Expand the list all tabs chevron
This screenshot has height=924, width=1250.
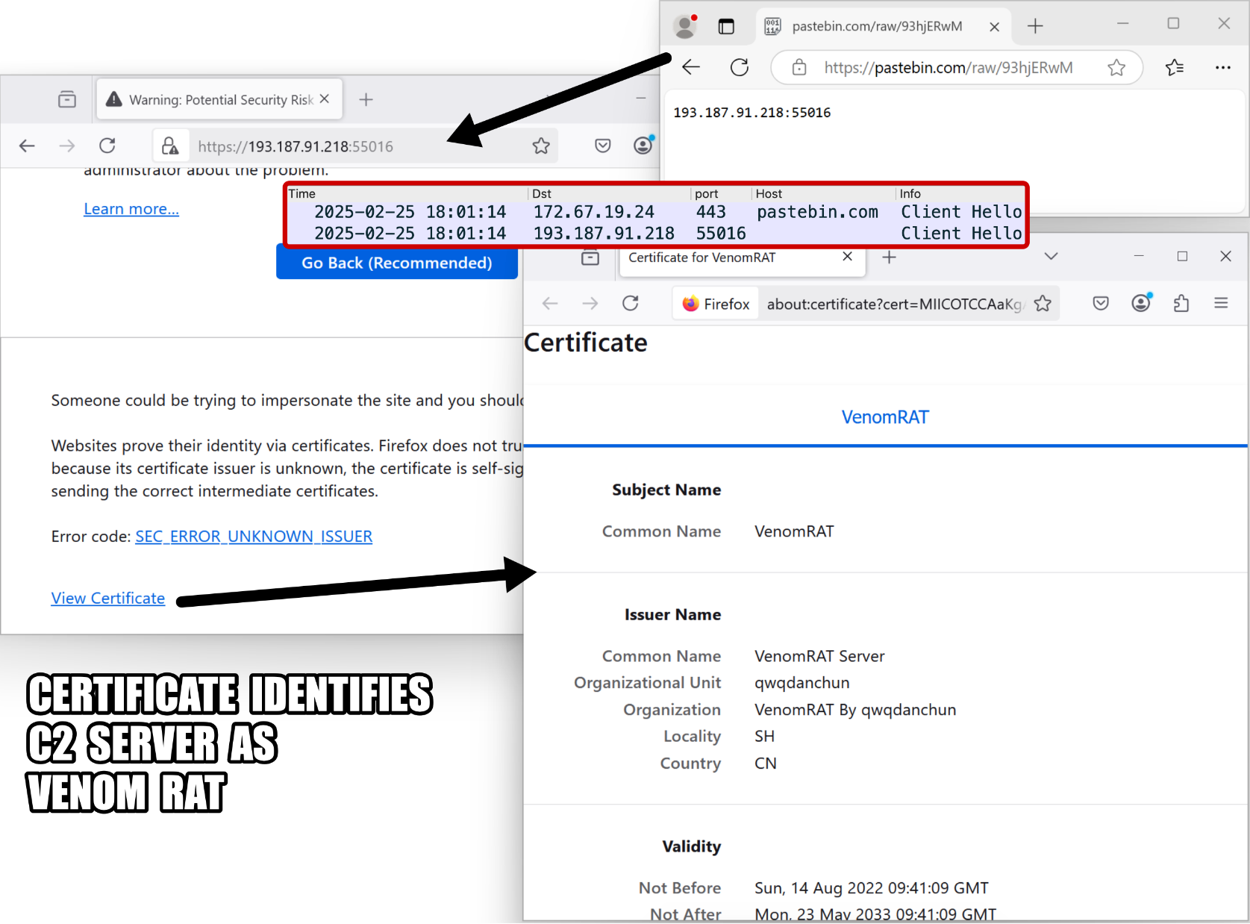(x=1051, y=257)
